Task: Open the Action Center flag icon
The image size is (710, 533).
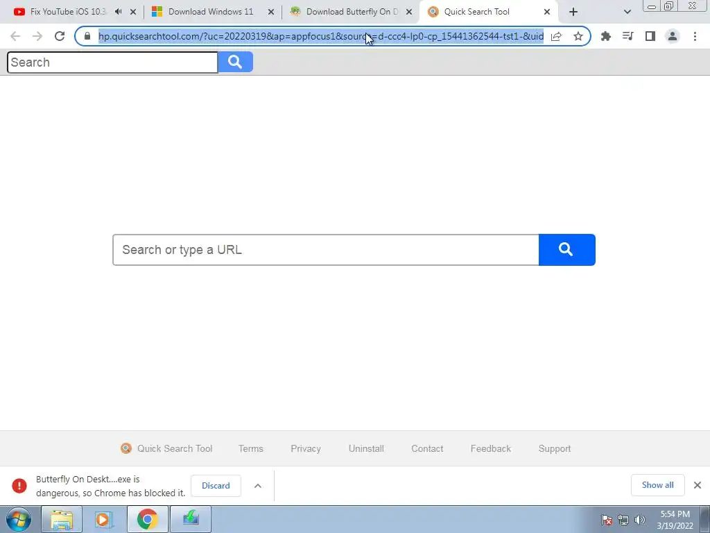Action: 606,520
